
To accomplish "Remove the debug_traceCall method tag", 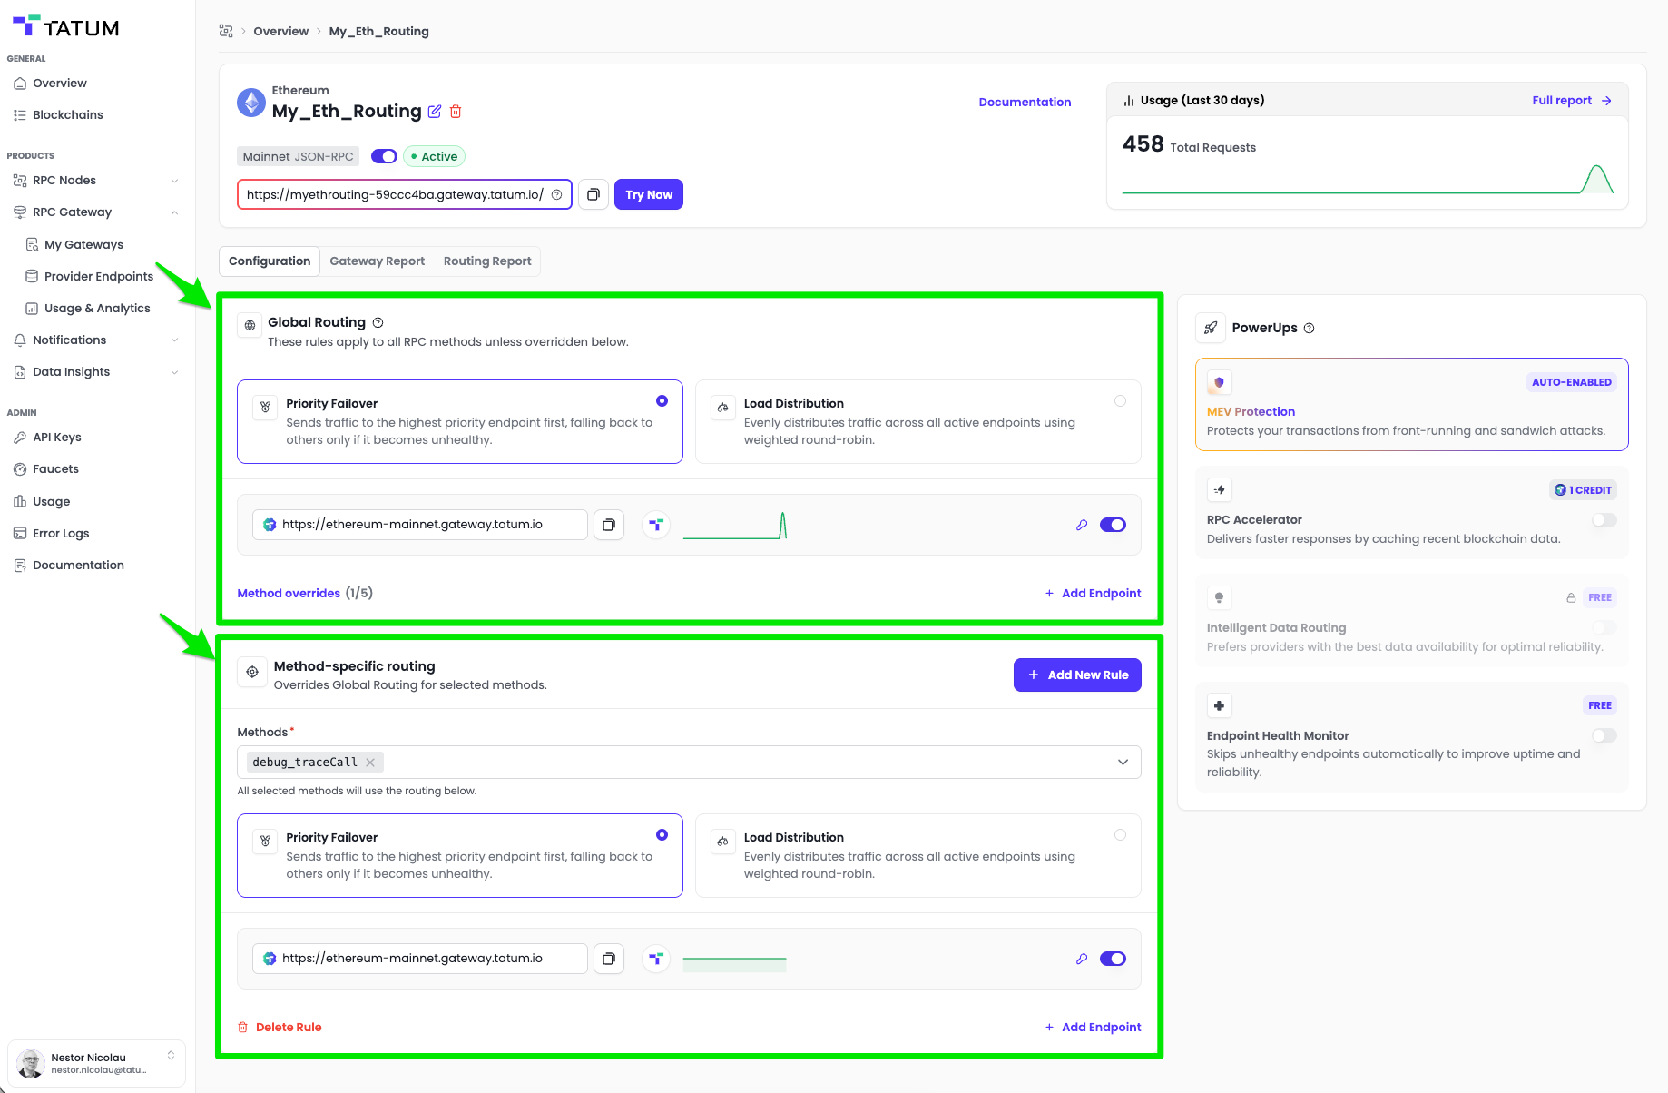I will click(370, 763).
